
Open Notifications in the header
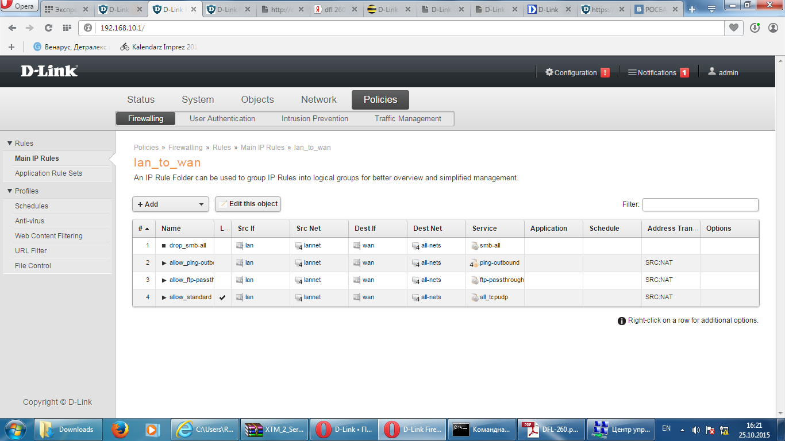657,72
